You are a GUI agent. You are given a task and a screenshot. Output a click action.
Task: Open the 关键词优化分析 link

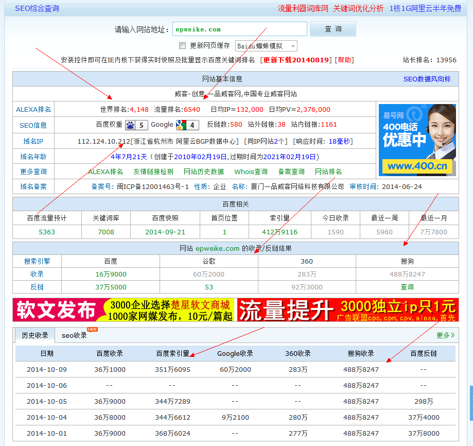[358, 8]
